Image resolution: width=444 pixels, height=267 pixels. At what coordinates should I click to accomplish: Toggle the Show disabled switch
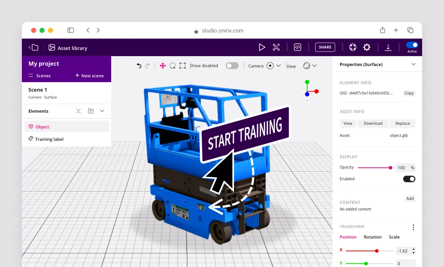[x=232, y=66]
